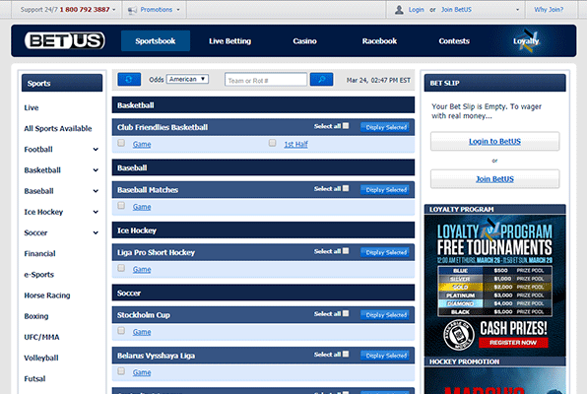The width and height of the screenshot is (587, 394).
Task: Open the Odds format American dropdown
Action: coord(187,79)
